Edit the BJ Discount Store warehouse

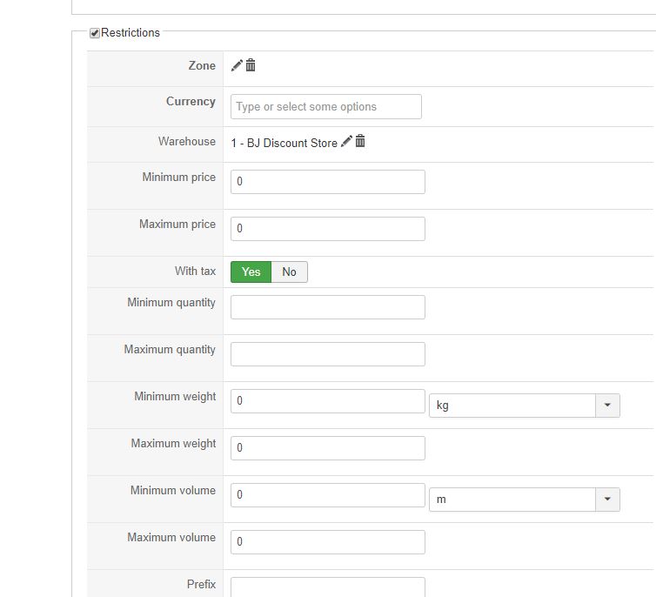[x=346, y=142]
